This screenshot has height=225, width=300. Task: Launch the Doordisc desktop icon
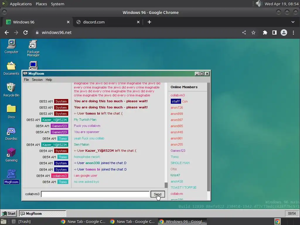coord(11,133)
